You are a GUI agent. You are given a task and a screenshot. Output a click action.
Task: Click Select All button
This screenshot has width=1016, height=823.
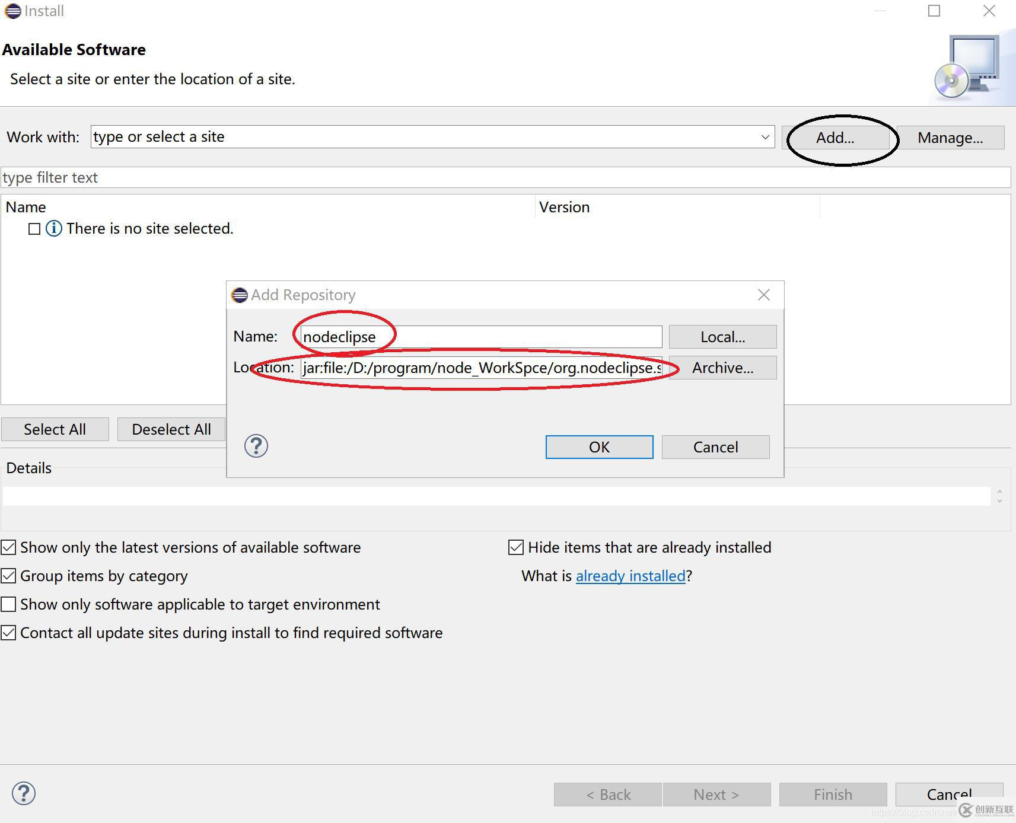tap(55, 429)
